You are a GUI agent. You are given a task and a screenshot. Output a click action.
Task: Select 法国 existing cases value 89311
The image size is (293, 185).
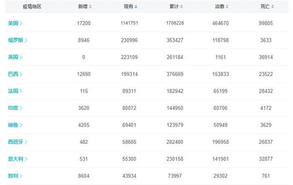[129, 91]
